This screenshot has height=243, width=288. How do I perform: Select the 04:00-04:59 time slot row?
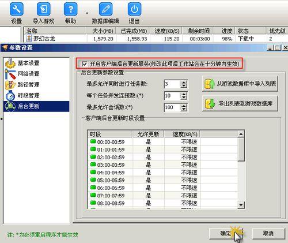(x=162, y=173)
